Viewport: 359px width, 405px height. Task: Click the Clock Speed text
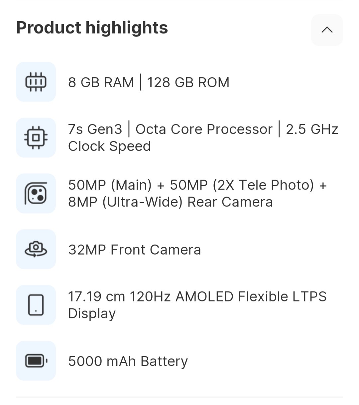(109, 146)
